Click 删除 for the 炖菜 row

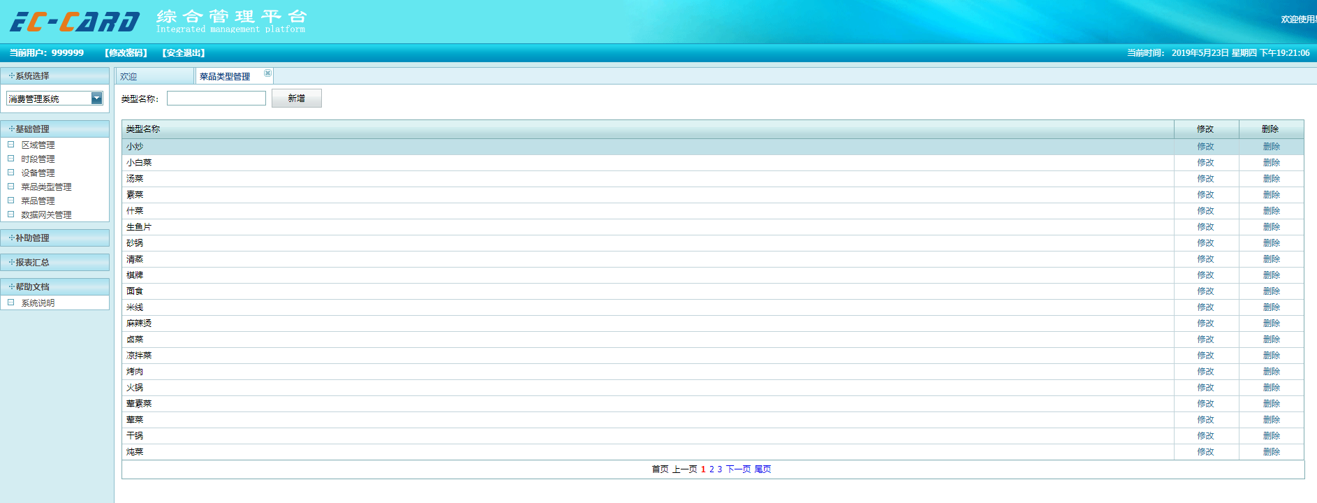pos(1272,452)
